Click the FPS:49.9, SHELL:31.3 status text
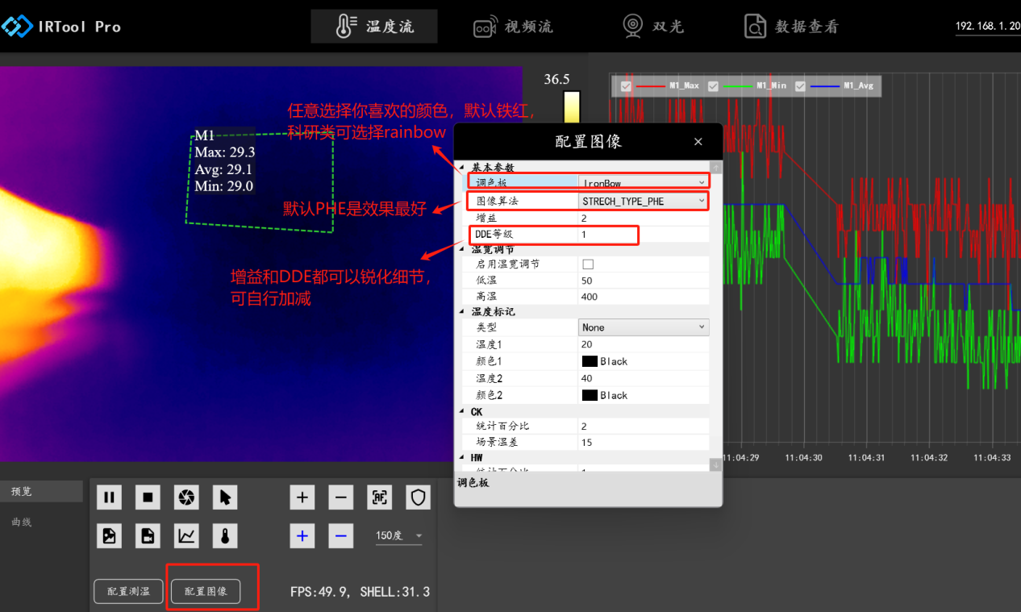 [360, 592]
